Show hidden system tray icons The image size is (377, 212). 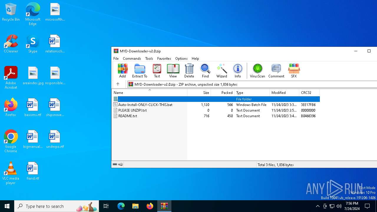[x=318, y=206]
